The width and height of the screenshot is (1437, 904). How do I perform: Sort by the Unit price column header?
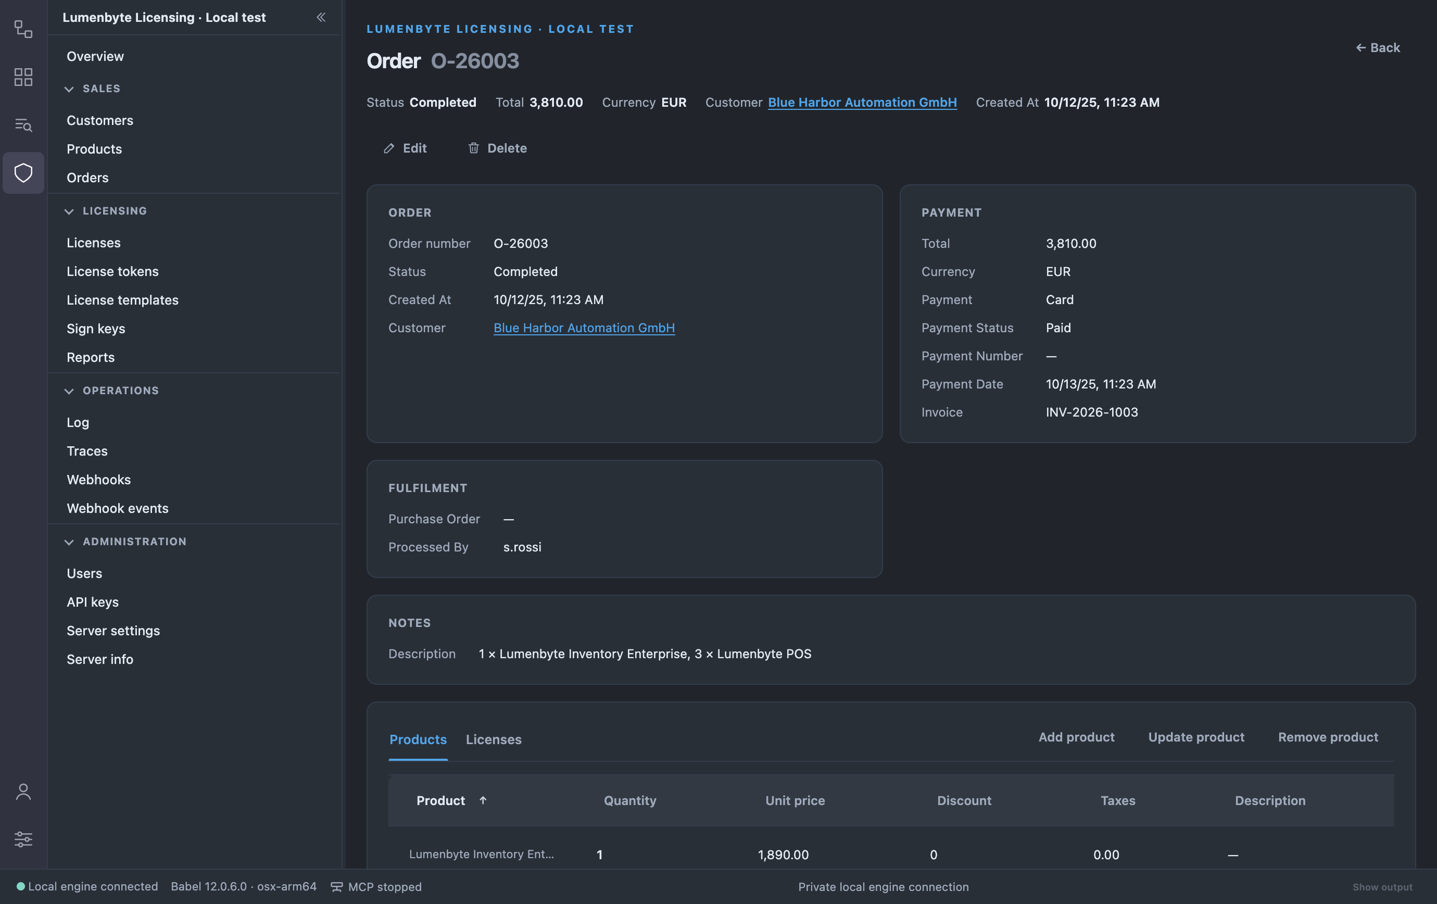796,800
